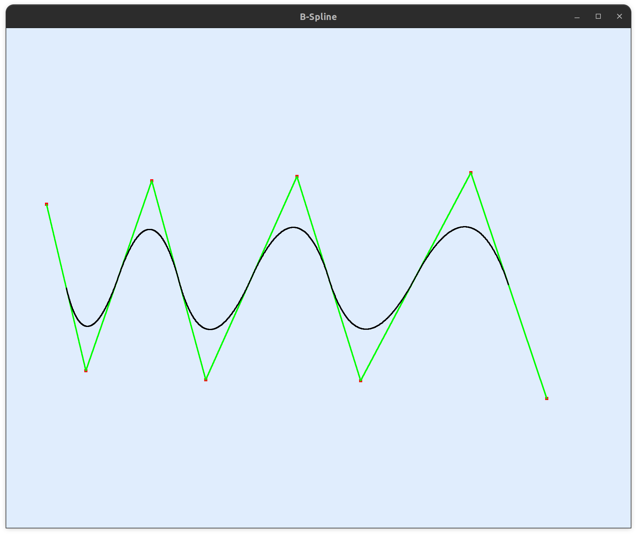Minimize the B-Spline window
The width and height of the screenshot is (637, 534).
pos(577,17)
